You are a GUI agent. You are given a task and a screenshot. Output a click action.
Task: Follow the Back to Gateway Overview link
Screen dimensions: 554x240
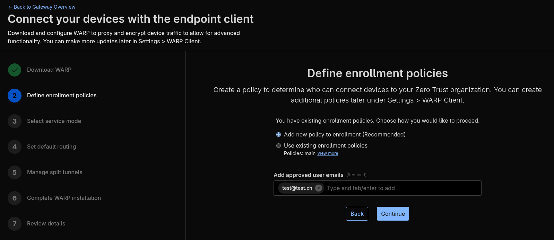click(x=42, y=7)
